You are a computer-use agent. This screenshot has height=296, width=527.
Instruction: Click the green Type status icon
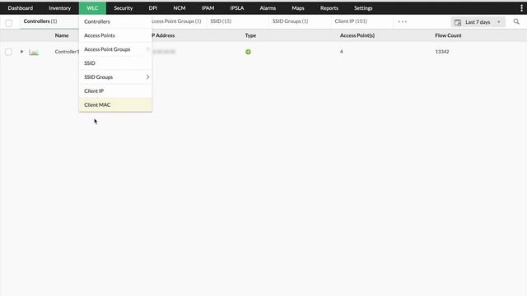248,52
